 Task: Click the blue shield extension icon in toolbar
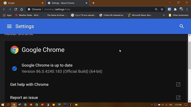pos(169,9)
